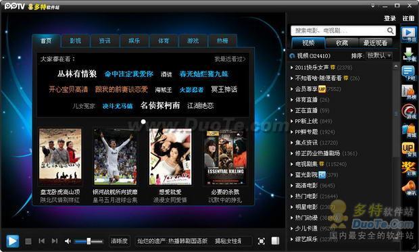
Task: Toggle fullscreen mode icon
Action: (262, 241)
